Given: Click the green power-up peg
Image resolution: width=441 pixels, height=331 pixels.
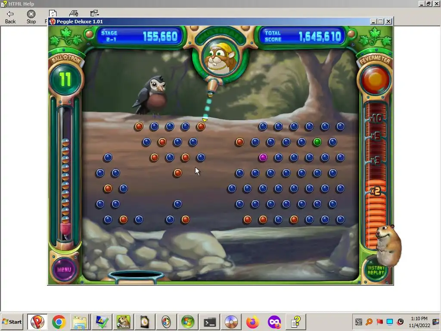Looking at the screenshot, I should (317, 142).
